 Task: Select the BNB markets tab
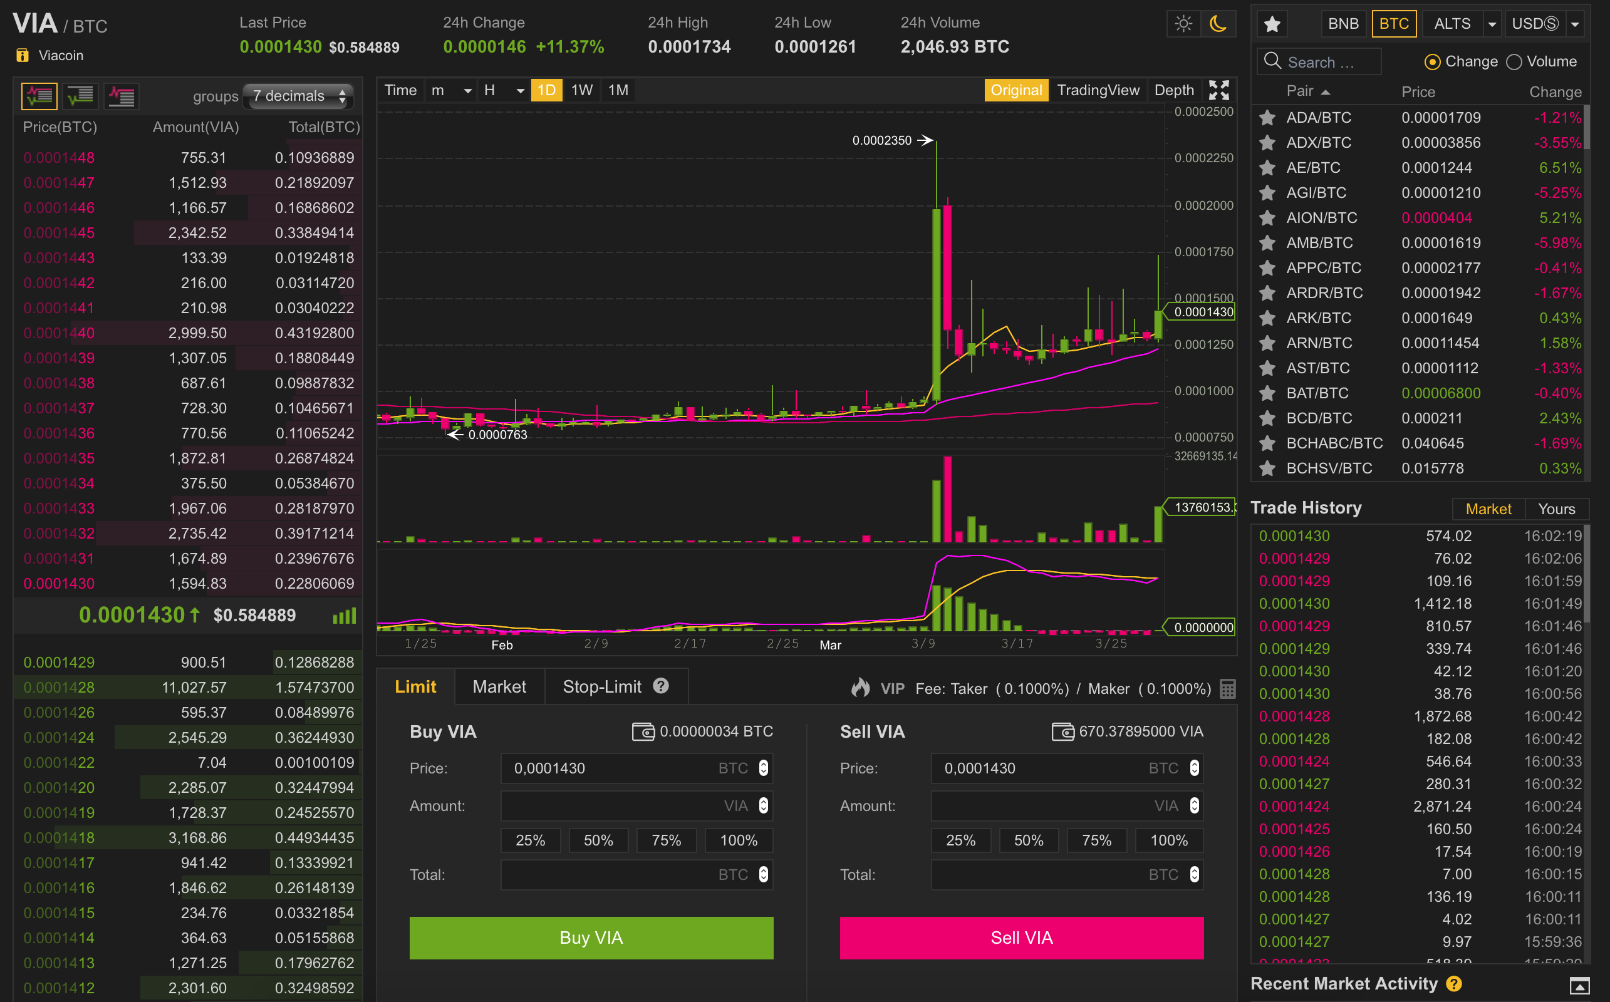(x=1344, y=24)
